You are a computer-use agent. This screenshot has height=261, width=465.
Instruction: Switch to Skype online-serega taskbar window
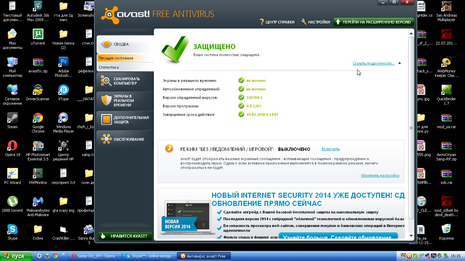click(149, 256)
